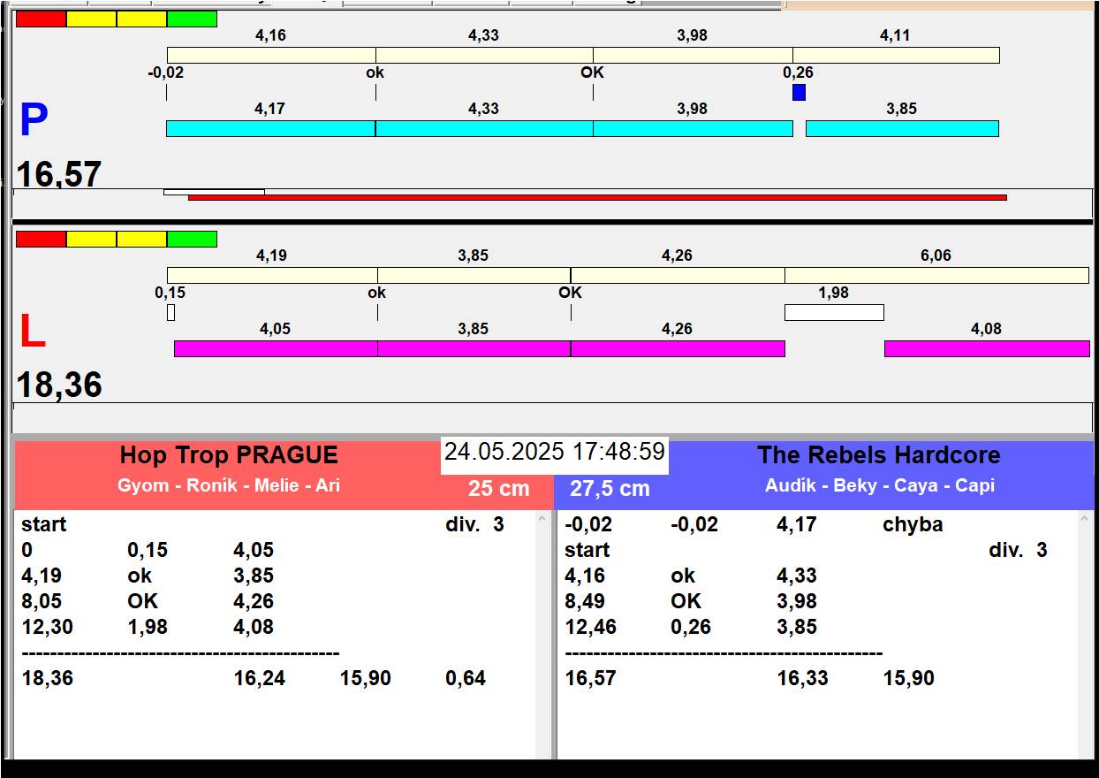Click the red start light in lane L
This screenshot has height=778, width=1099.
41,239
